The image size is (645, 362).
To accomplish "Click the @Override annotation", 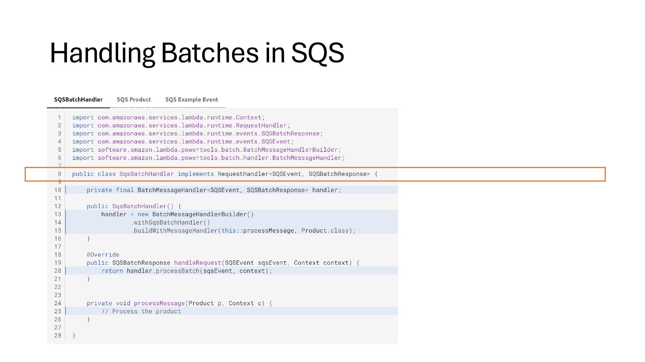I will pos(103,255).
